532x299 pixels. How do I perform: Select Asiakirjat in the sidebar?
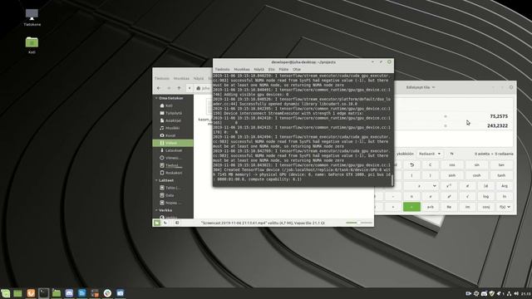pos(173,120)
